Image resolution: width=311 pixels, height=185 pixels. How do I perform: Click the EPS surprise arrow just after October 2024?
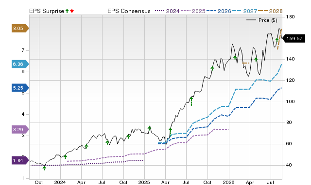128,137
